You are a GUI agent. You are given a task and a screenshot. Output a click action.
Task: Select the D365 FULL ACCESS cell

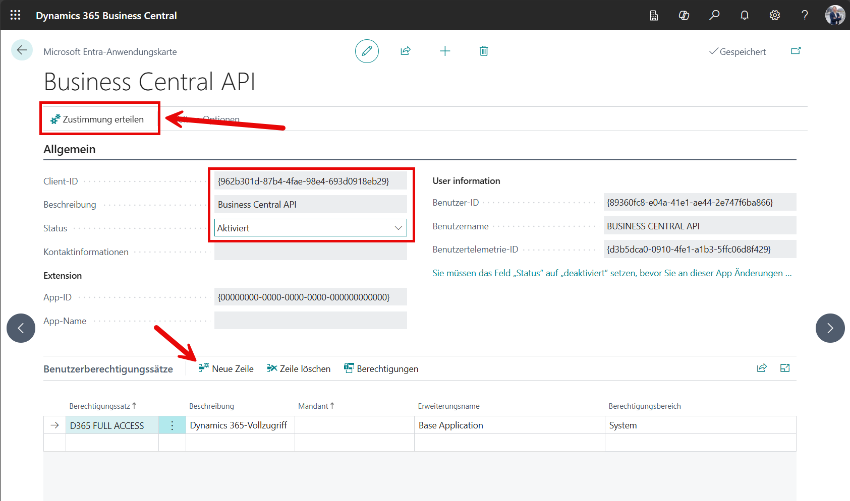click(112, 425)
